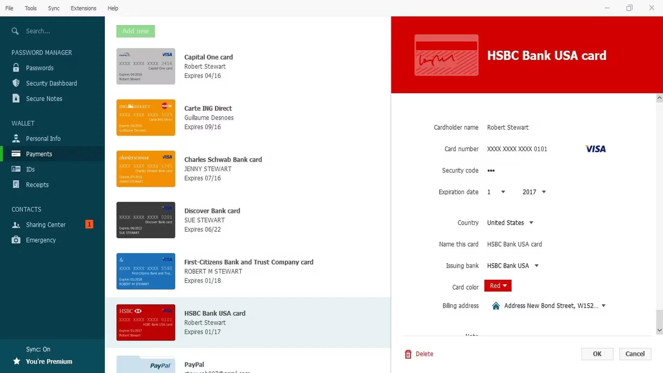
Task: Open Personal Info person icon
Action: click(x=16, y=138)
